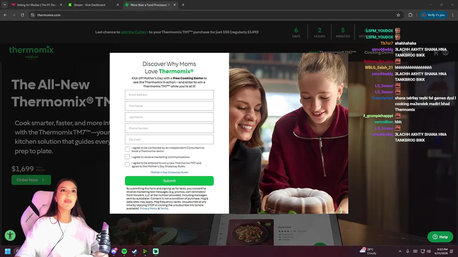Click chat username Th7cr7
Viewport: 458px width, 257px height.
tap(386, 43)
